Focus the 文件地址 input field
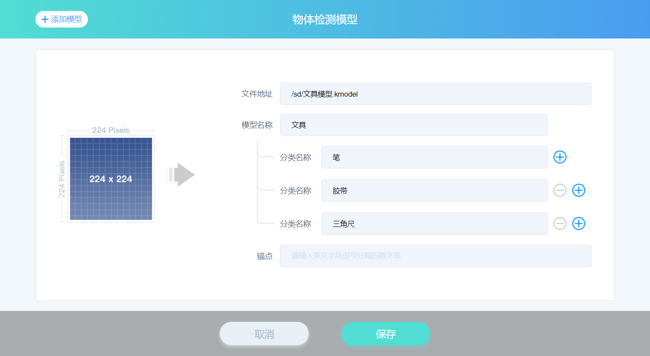 [x=435, y=94]
